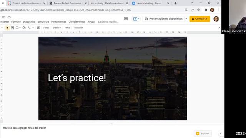Open the Complementos menu
This screenshot has height=138, width=246.
(x=77, y=22)
